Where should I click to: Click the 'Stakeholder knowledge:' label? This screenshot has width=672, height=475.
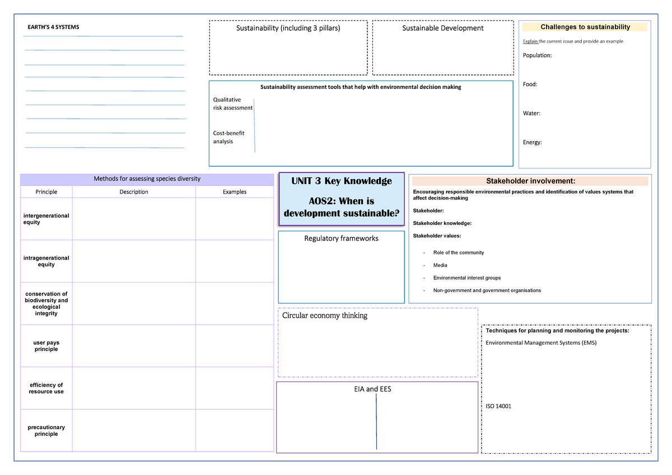tap(442, 223)
